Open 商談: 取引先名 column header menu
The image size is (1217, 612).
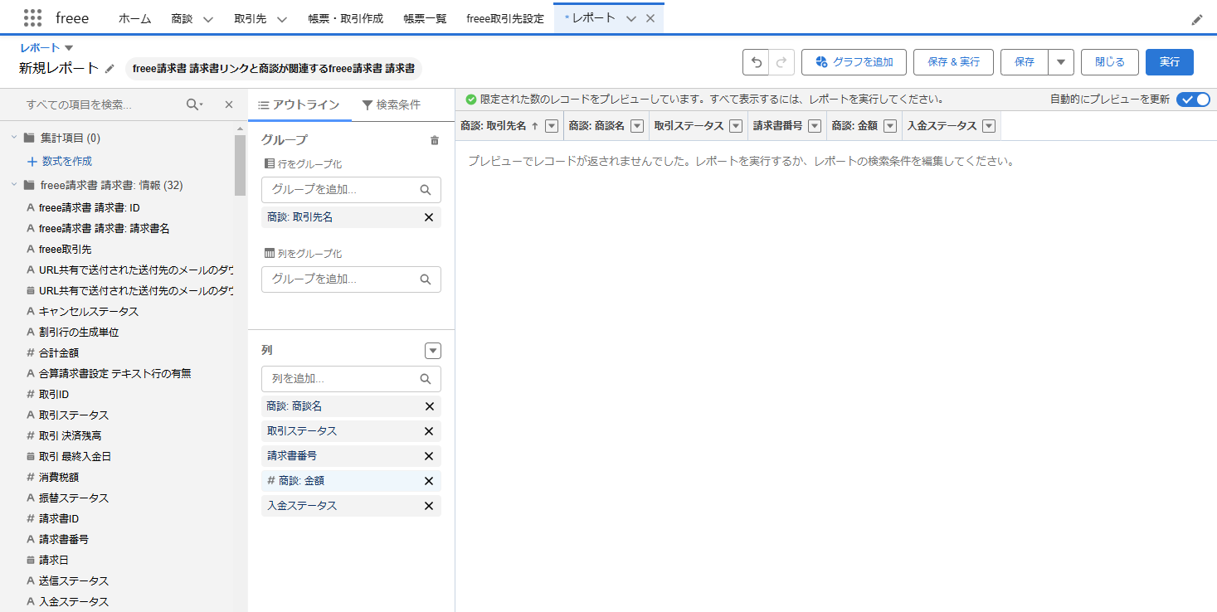(x=552, y=126)
